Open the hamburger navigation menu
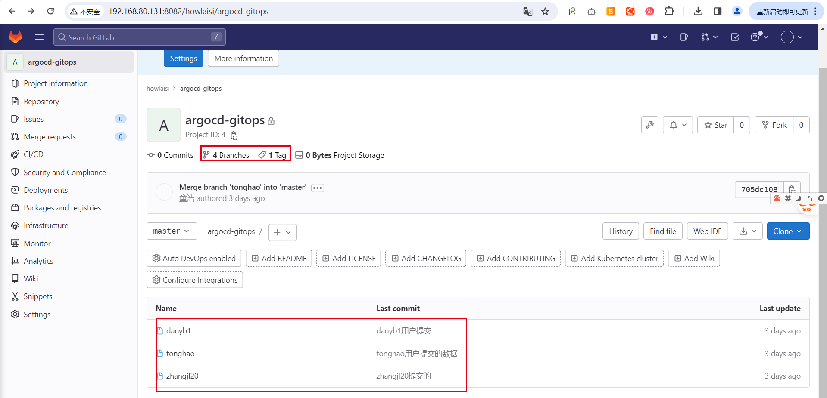 pyautogui.click(x=39, y=37)
